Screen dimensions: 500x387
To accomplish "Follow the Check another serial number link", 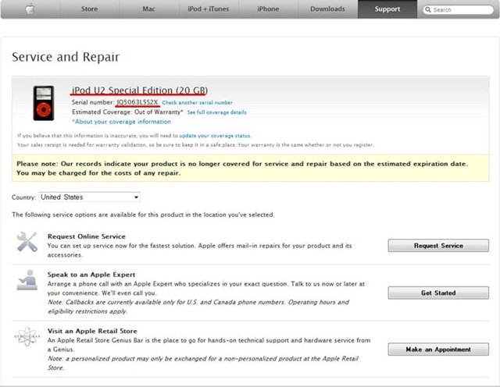I will click(198, 102).
